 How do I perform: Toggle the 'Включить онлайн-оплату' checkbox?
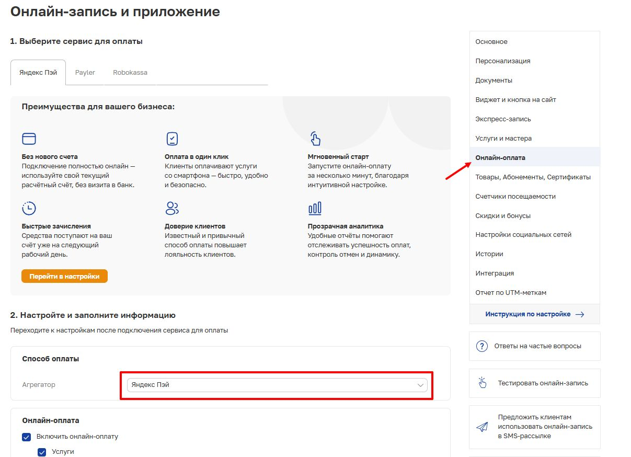pyautogui.click(x=27, y=437)
